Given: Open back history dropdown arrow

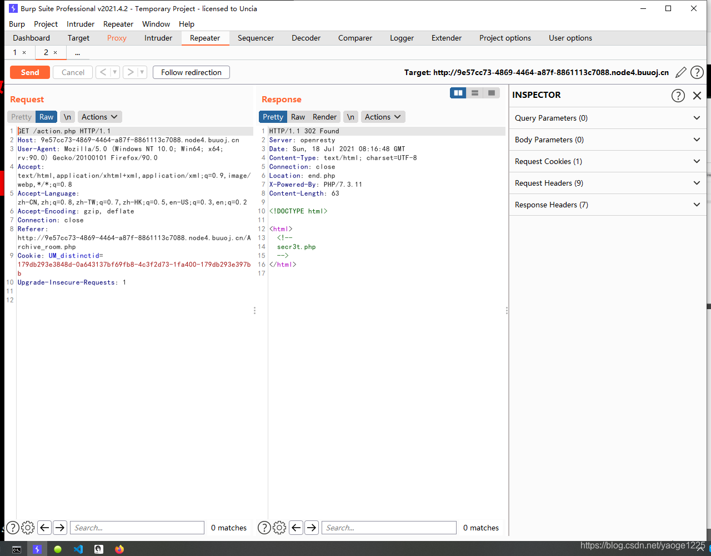Looking at the screenshot, I should (115, 72).
